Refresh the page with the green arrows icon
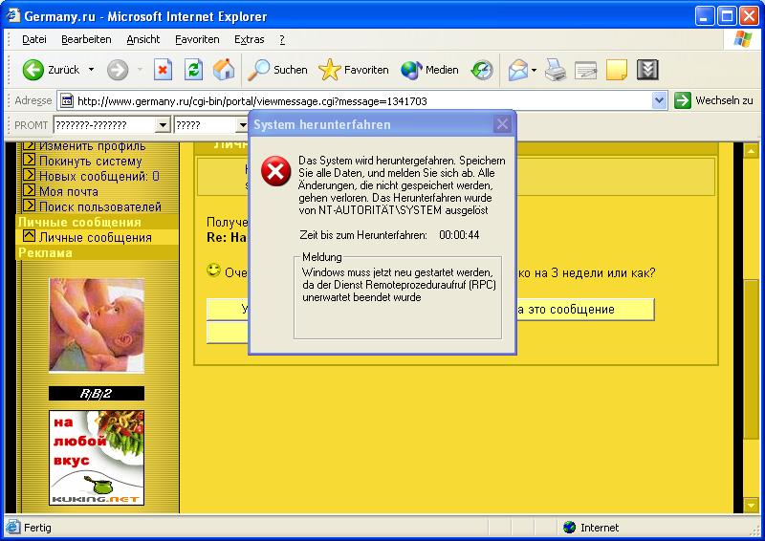Viewport: 765px width, 541px height. (194, 70)
